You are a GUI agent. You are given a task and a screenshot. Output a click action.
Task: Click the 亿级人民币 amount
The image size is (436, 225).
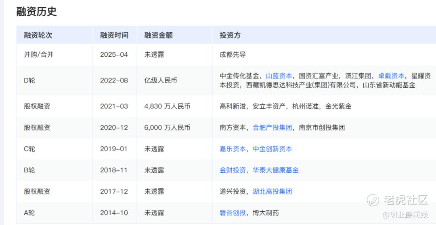(x=161, y=81)
